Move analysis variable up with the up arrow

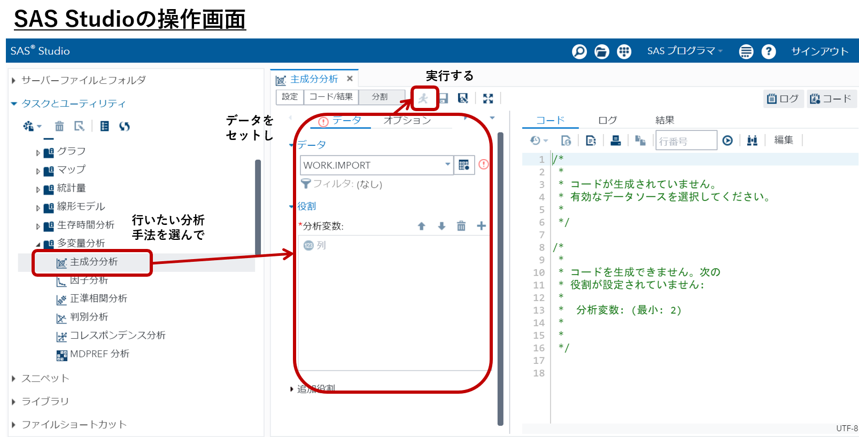[x=421, y=226]
